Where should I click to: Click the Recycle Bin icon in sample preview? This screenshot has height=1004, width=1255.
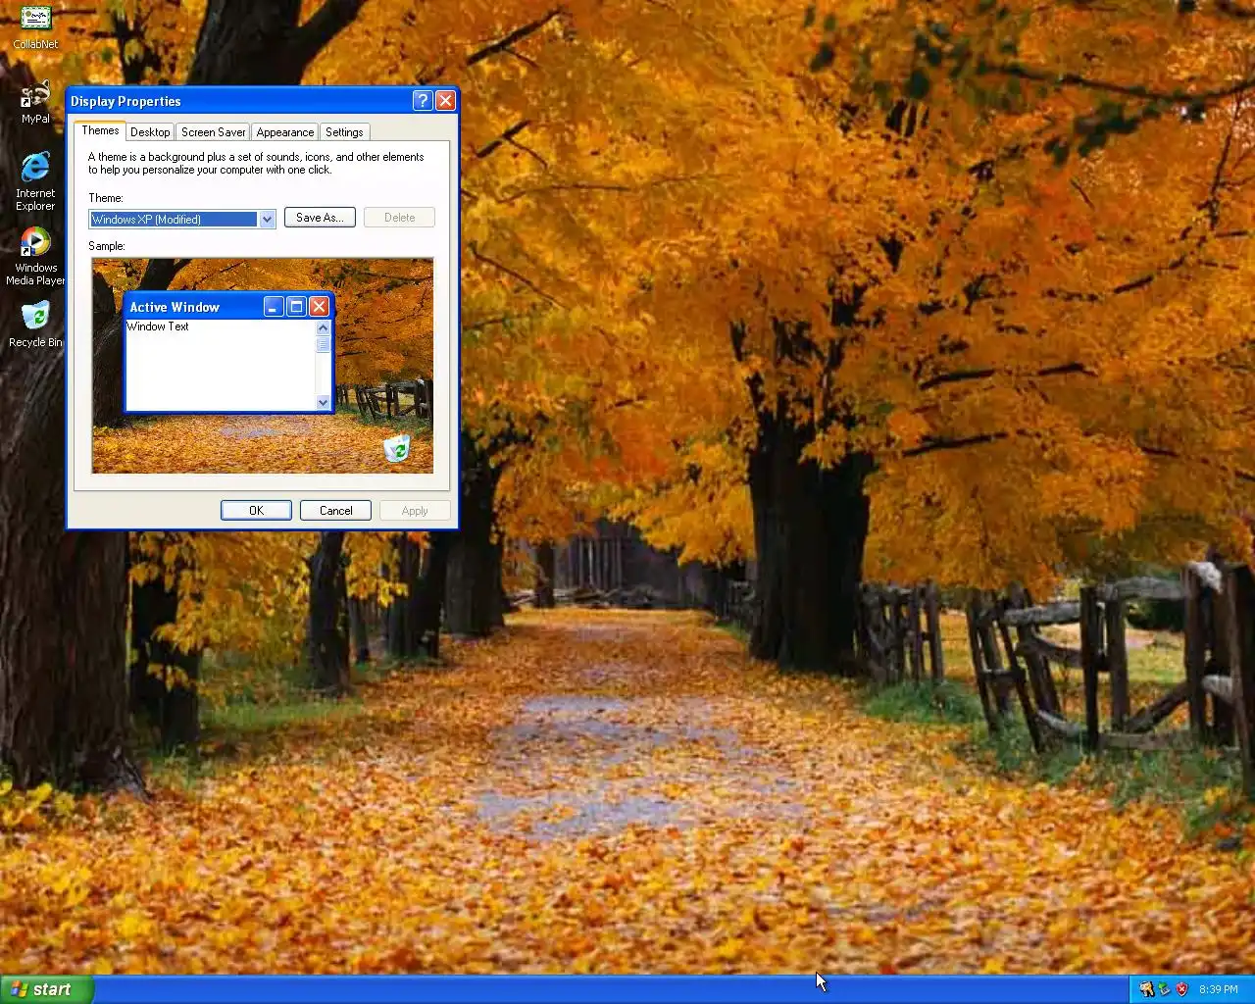[396, 448]
